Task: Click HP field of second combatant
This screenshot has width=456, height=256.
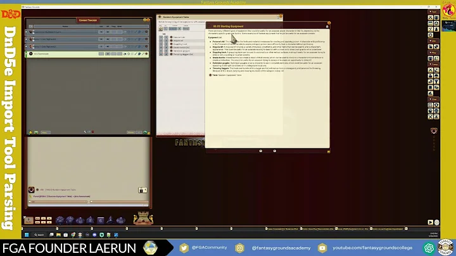Action: [108, 39]
